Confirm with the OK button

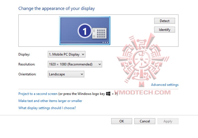coord(122,121)
